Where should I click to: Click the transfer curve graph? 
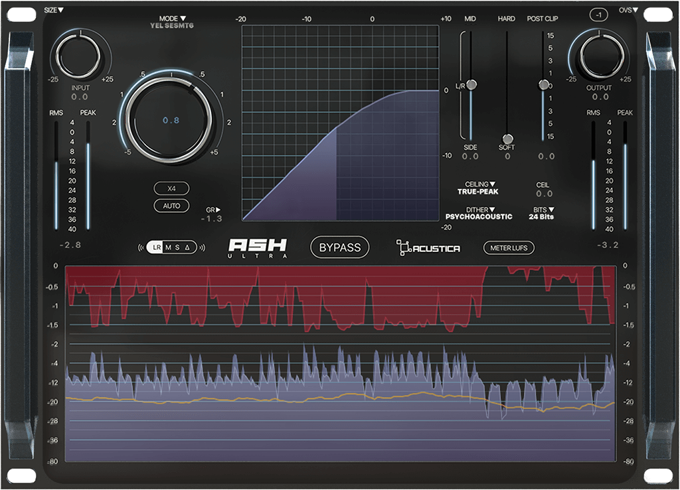tap(341, 123)
